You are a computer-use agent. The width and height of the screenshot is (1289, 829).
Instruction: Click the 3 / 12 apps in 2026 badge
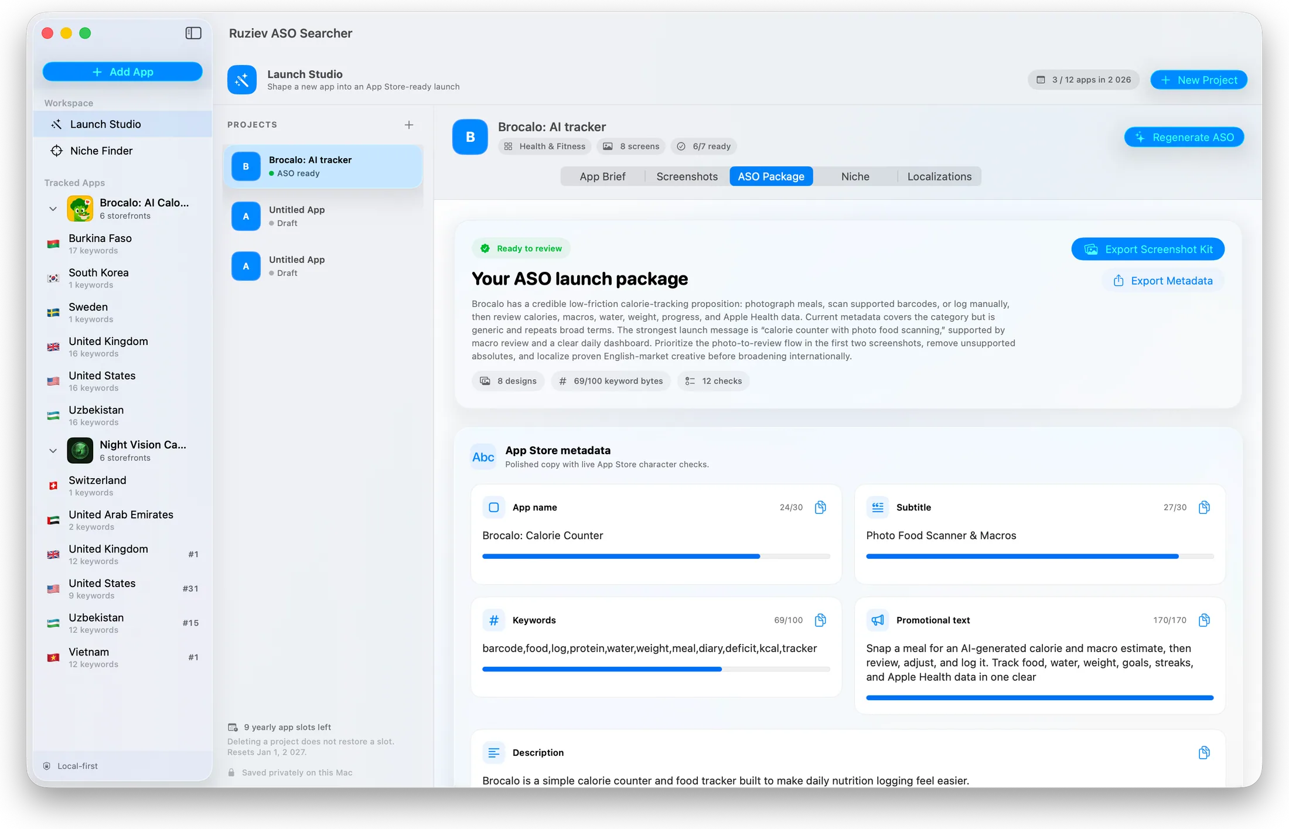(1083, 80)
